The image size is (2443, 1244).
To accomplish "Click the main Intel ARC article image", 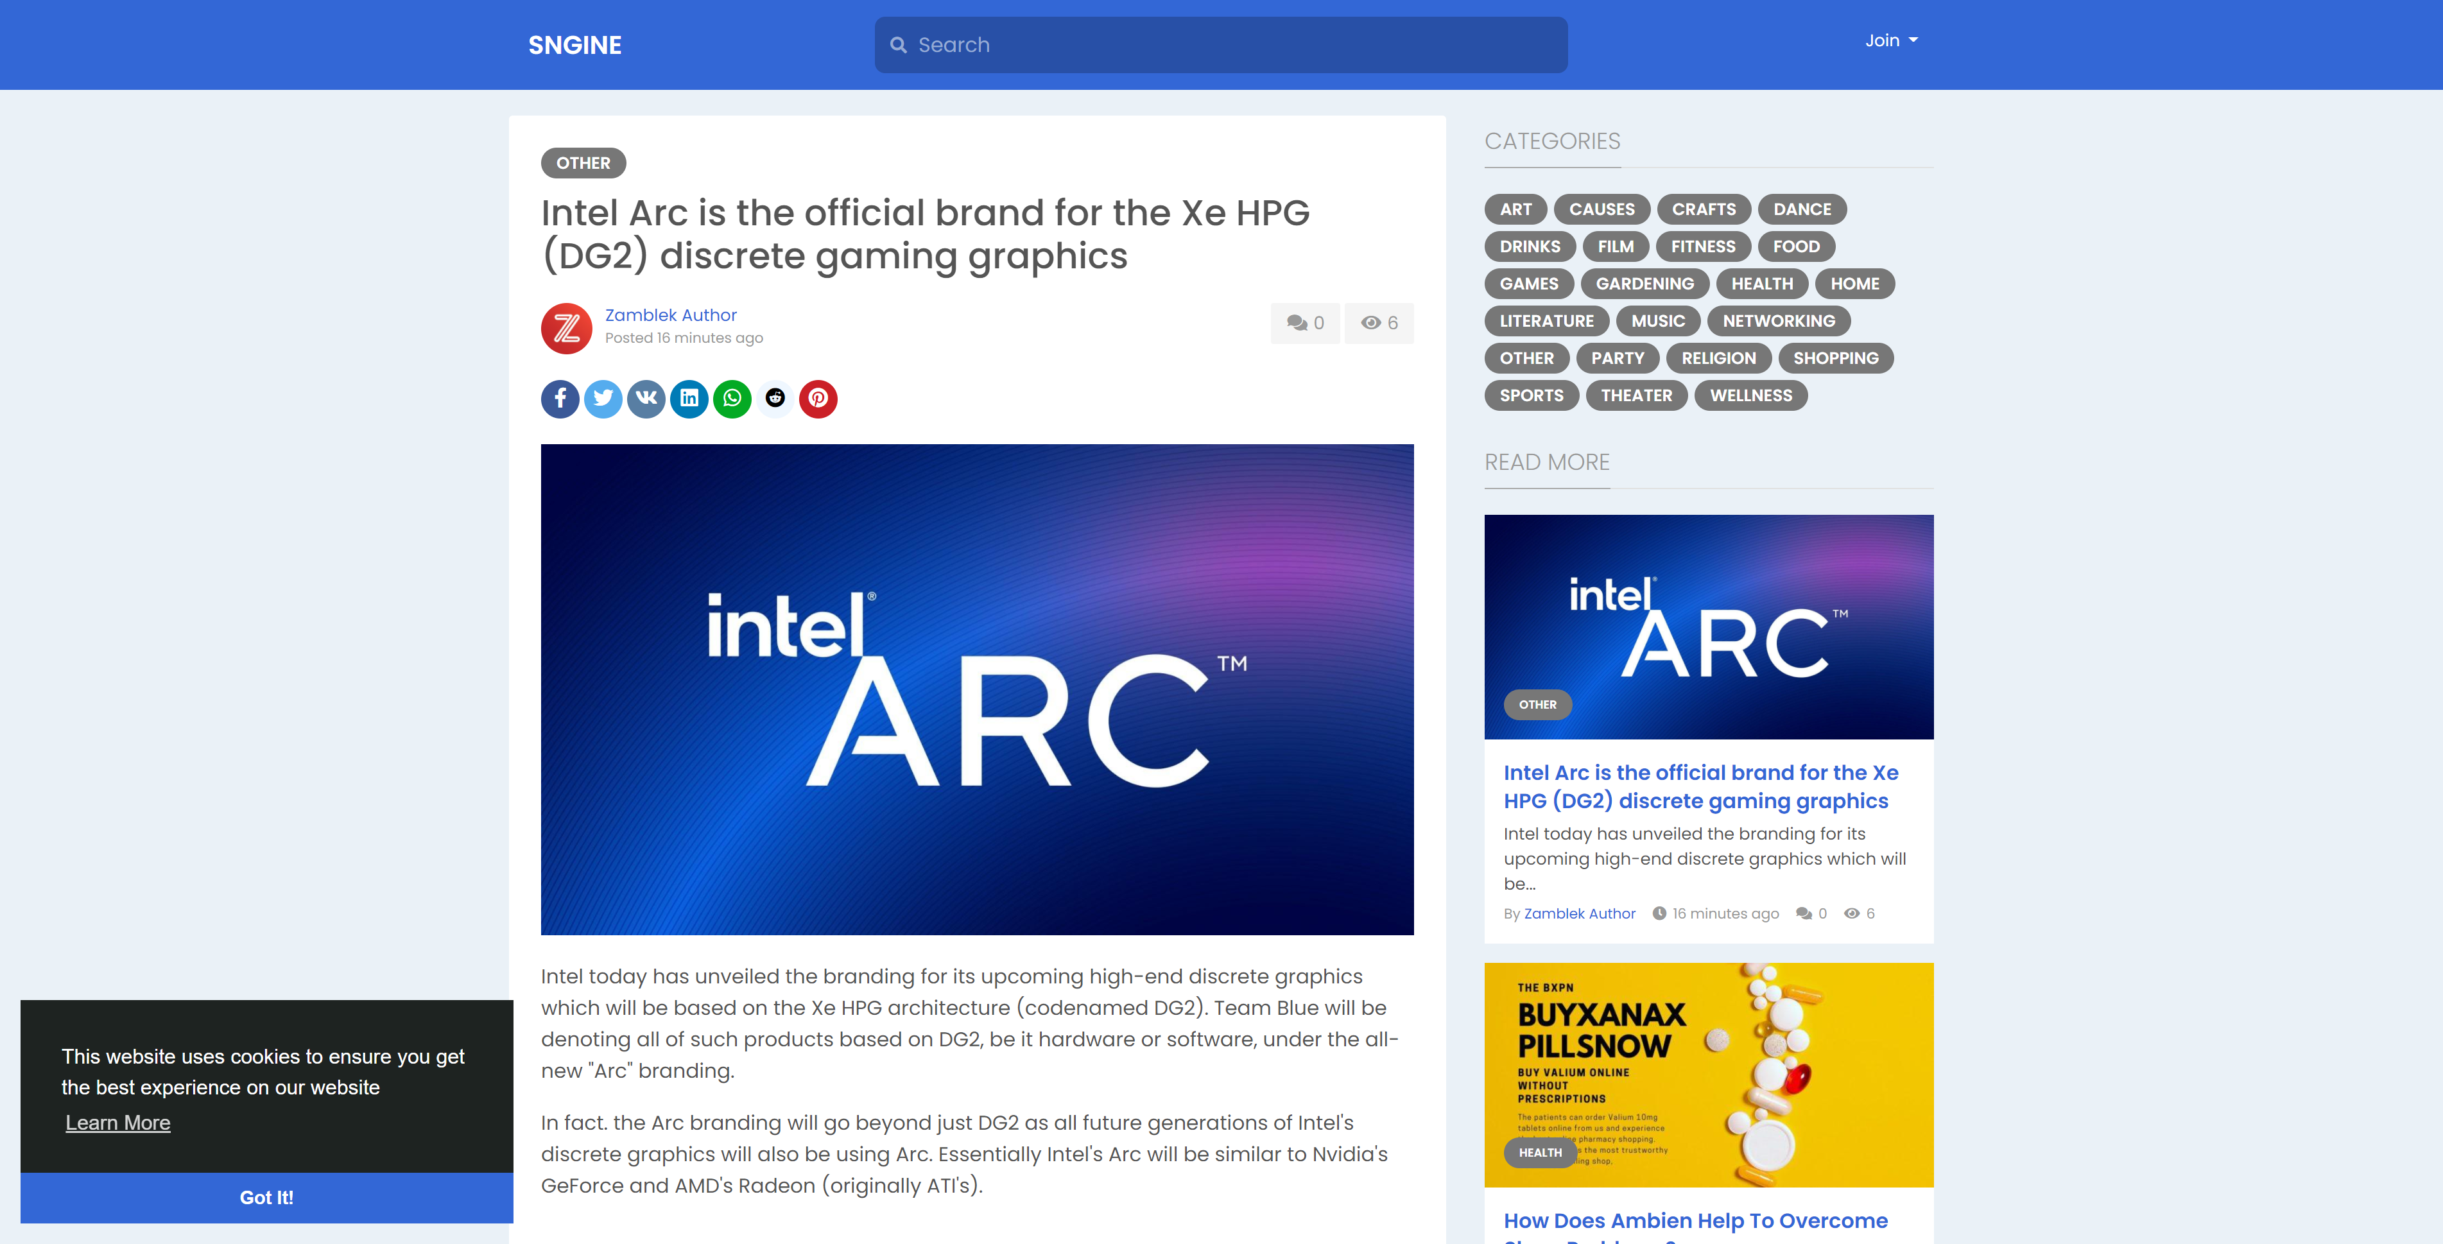I will (x=977, y=689).
